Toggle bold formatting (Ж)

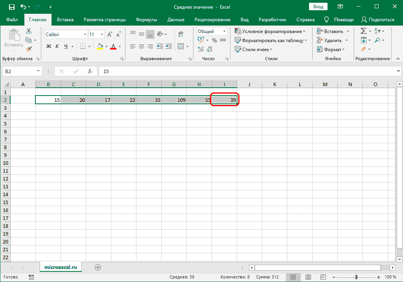(49, 46)
